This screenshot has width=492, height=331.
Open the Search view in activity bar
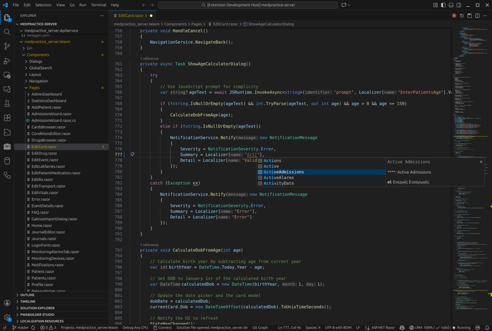(x=7, y=32)
